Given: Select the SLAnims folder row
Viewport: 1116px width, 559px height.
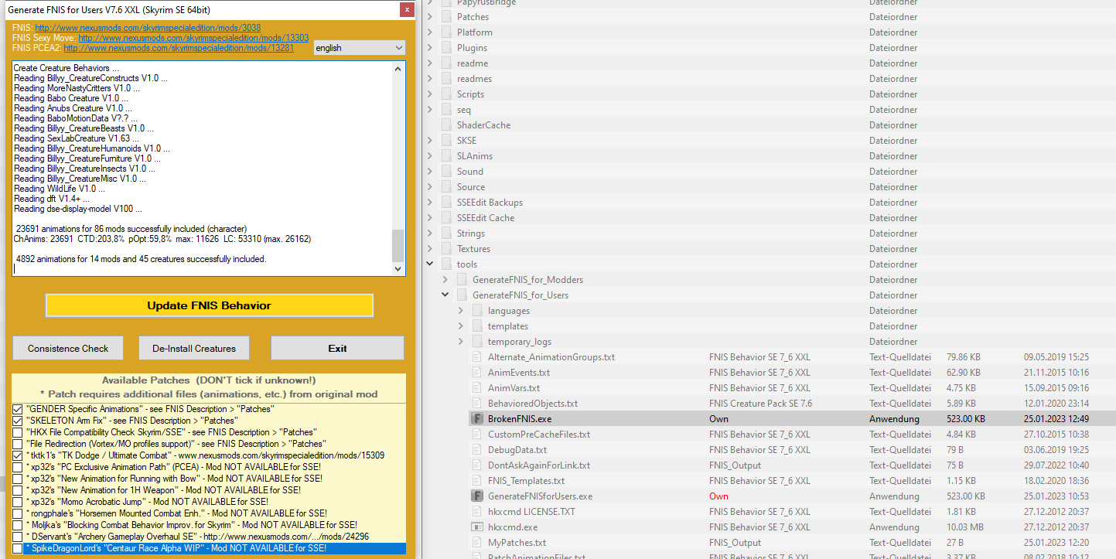Looking at the screenshot, I should point(769,155).
